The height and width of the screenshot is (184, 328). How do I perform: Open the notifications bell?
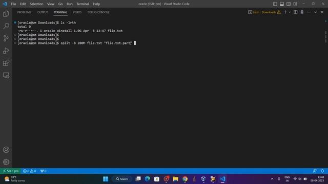pos(322,171)
